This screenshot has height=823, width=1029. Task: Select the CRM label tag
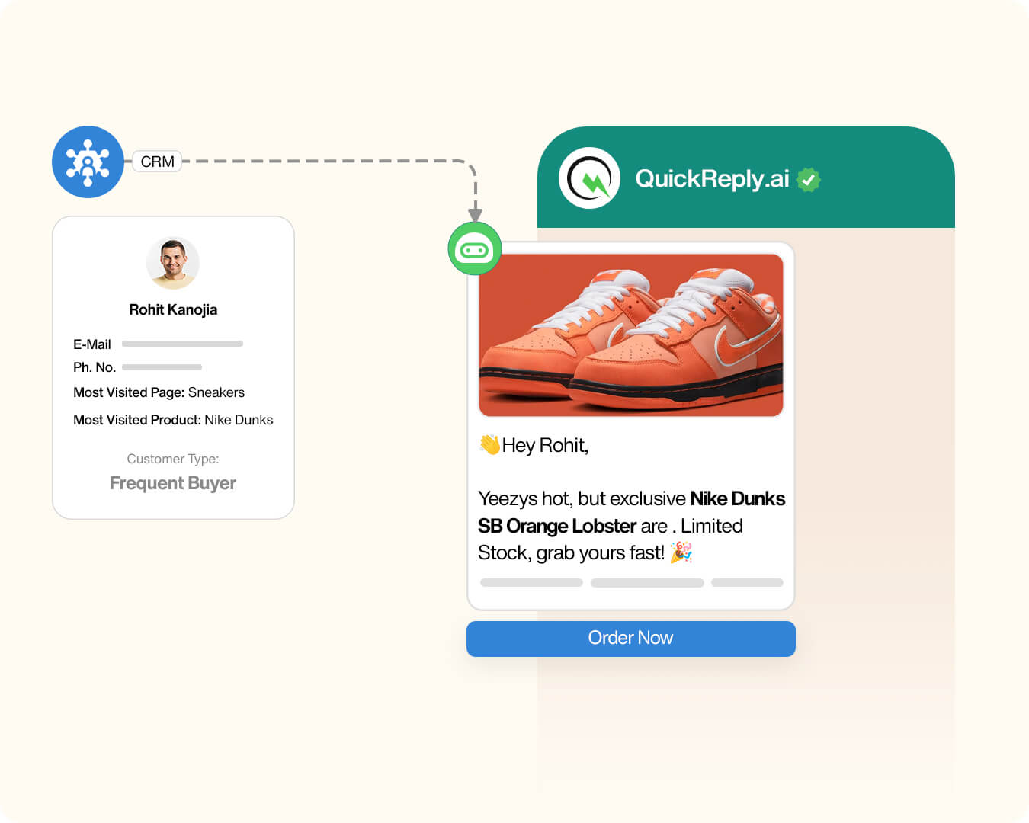(x=157, y=162)
